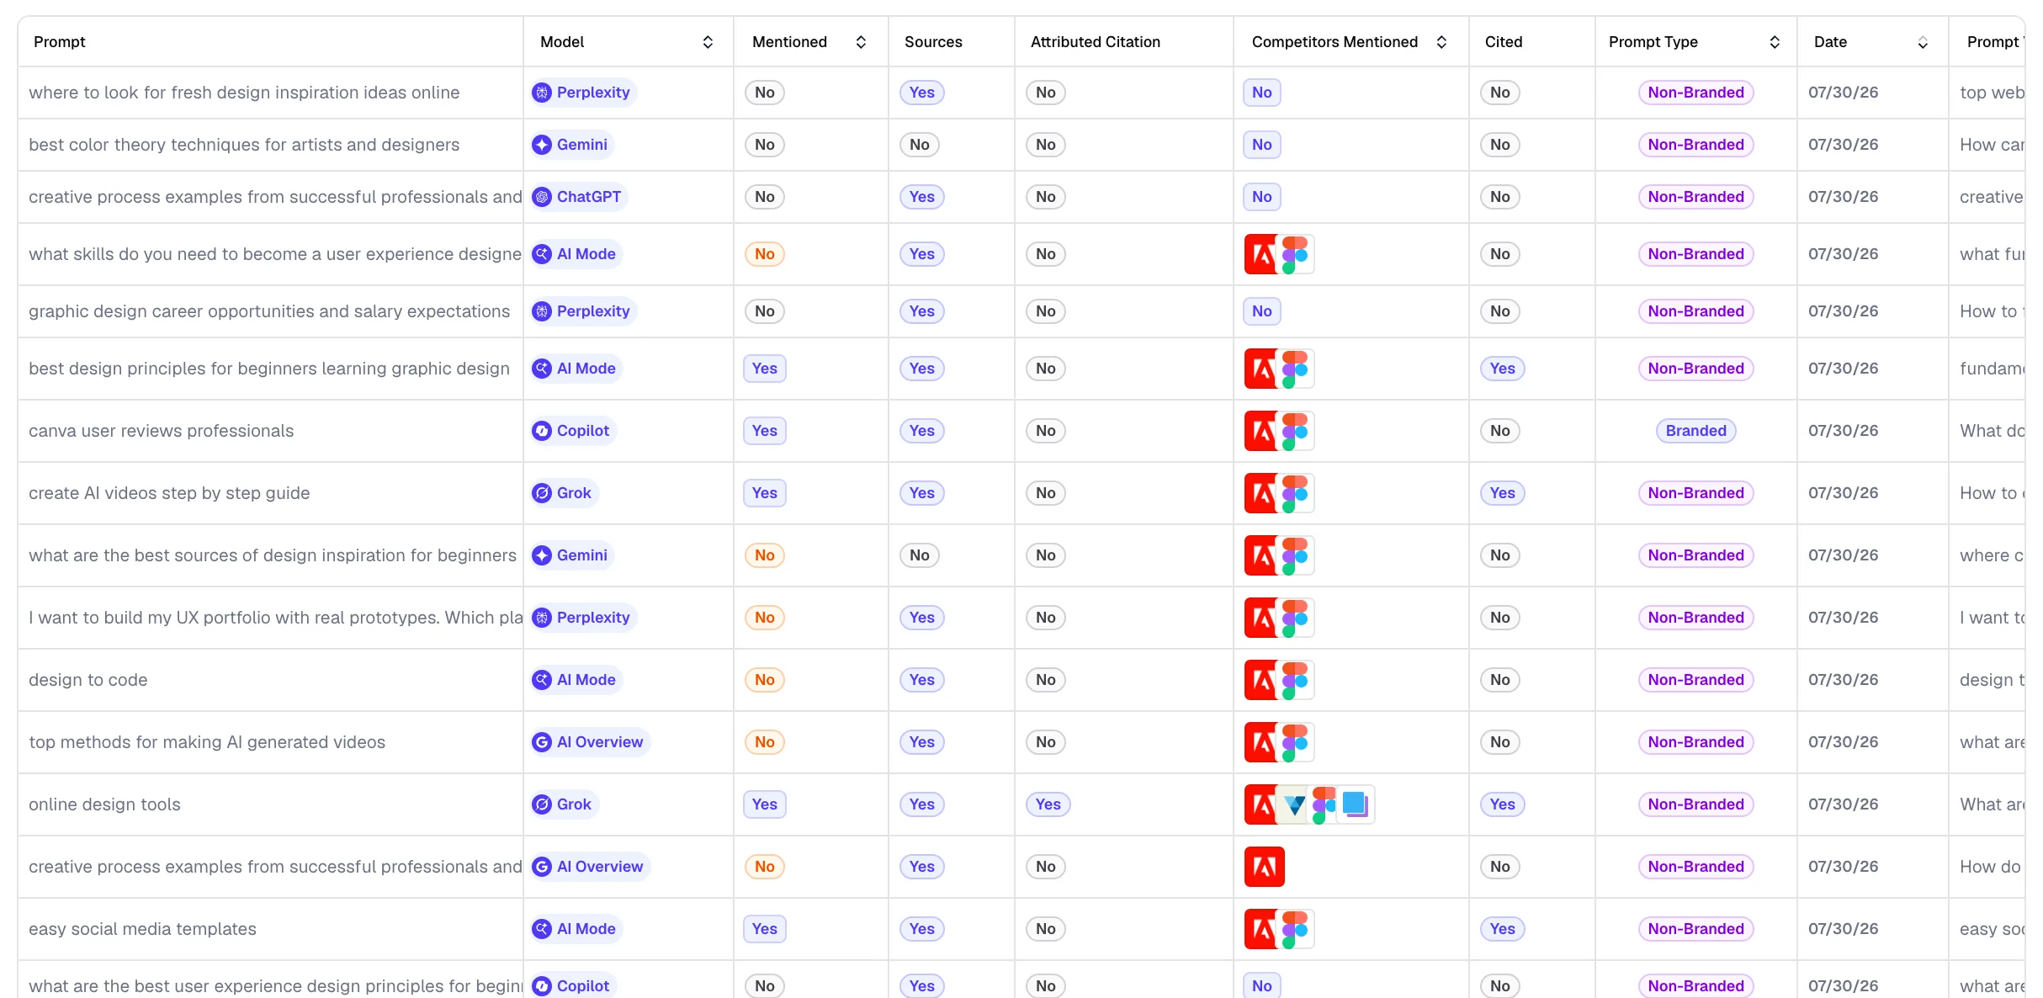Click the lone Adobe logo in the creative process AI Overview row
2043x998 pixels.
click(1265, 867)
